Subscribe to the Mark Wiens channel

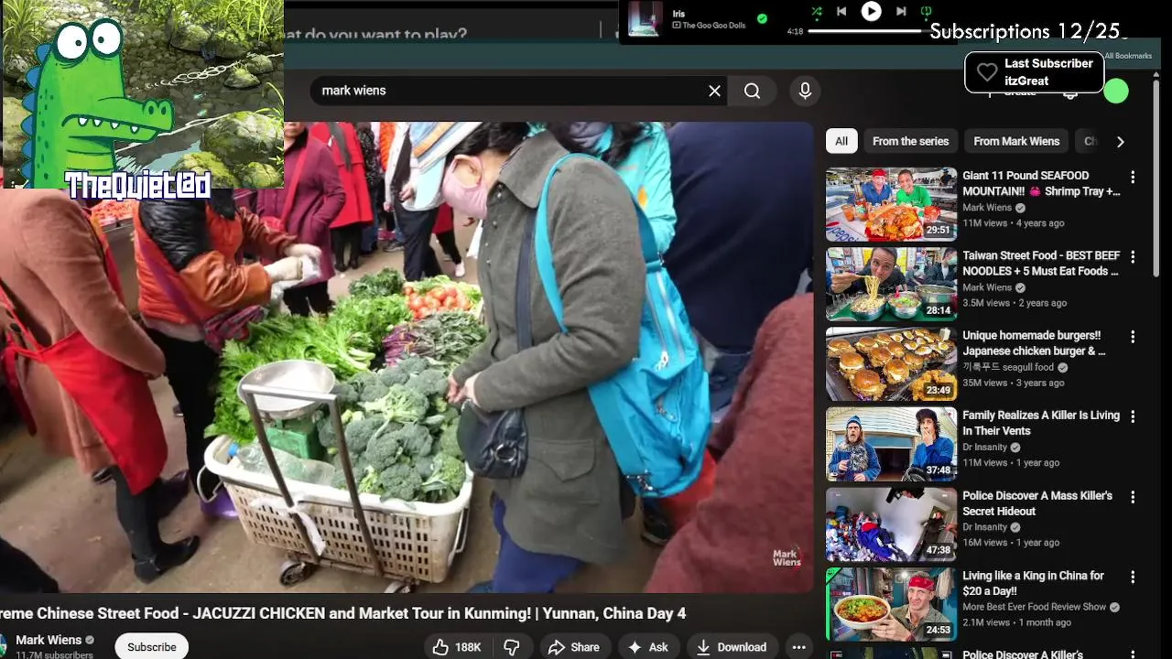tap(152, 647)
